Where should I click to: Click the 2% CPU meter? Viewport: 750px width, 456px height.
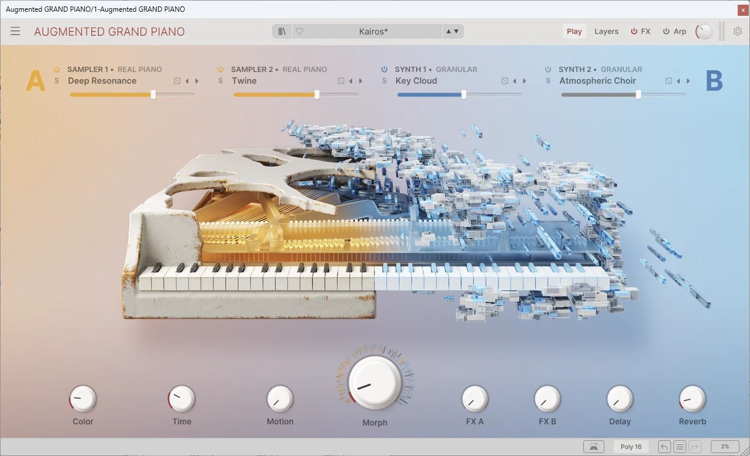(x=725, y=447)
